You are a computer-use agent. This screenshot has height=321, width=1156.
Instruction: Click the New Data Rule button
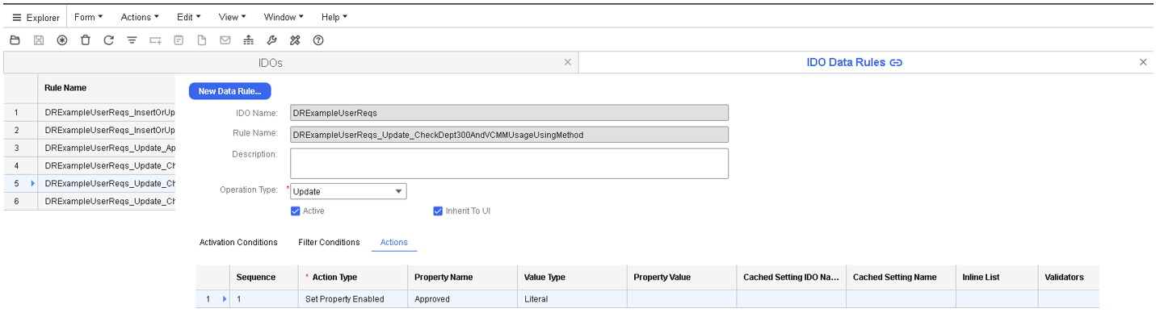pos(230,91)
